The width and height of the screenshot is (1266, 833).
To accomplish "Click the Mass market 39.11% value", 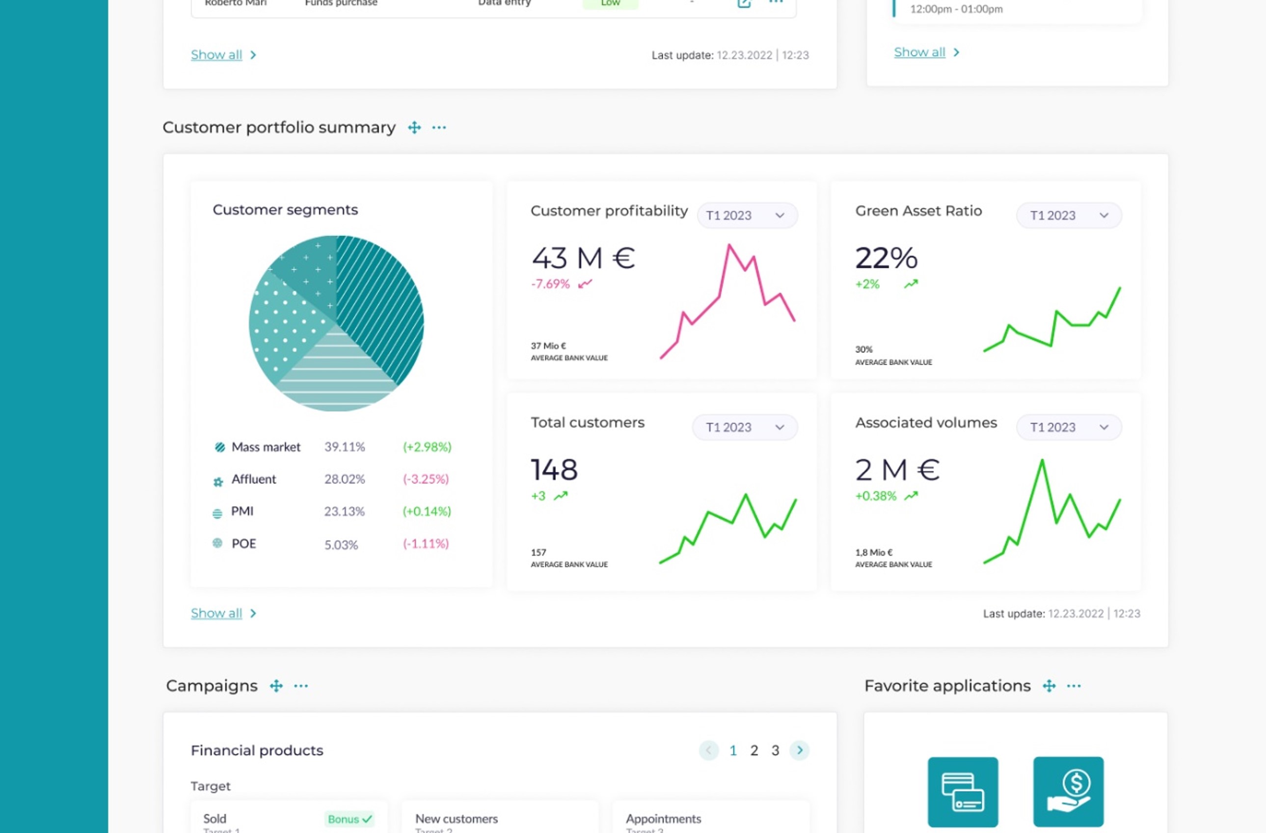I will point(345,447).
